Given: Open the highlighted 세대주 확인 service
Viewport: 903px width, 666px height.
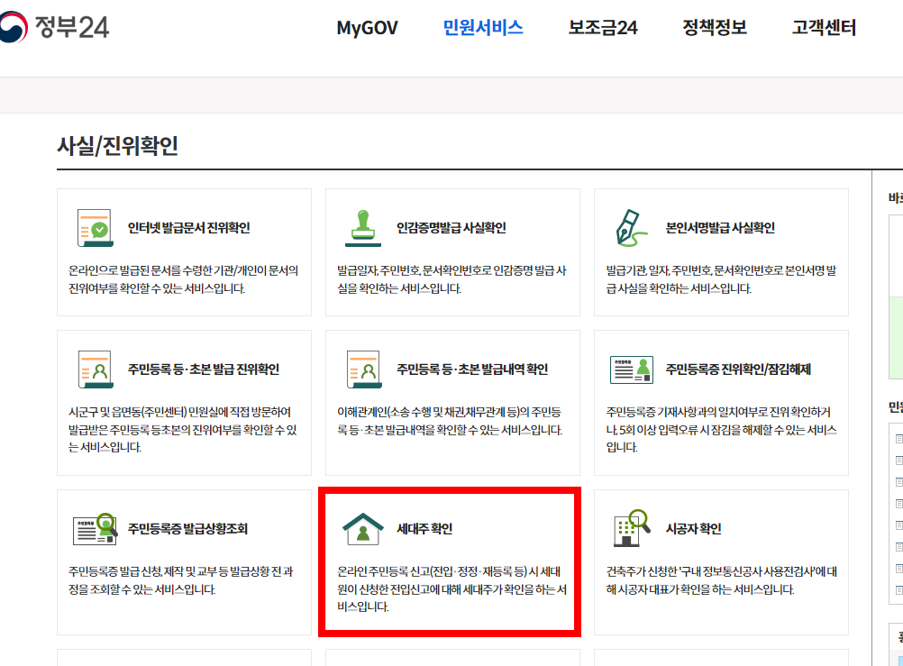Looking at the screenshot, I should click(x=451, y=559).
